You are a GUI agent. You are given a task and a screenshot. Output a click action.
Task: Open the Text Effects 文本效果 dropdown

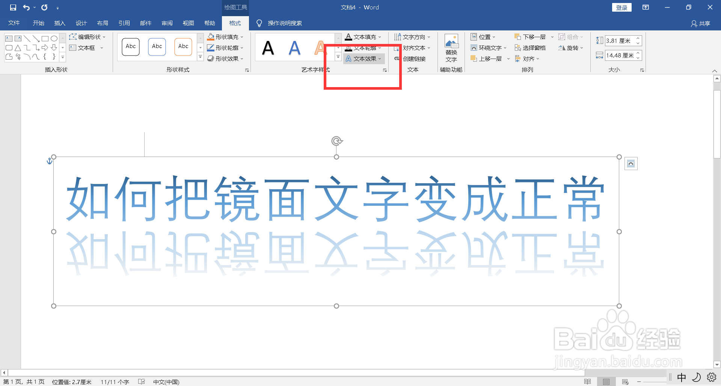[x=364, y=59]
